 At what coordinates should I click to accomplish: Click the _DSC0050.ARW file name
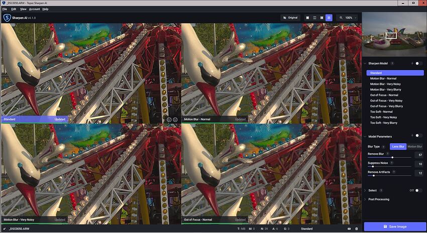pos(19,229)
